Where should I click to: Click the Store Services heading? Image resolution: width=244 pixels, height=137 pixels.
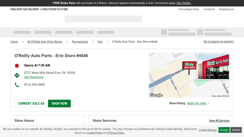104,121
